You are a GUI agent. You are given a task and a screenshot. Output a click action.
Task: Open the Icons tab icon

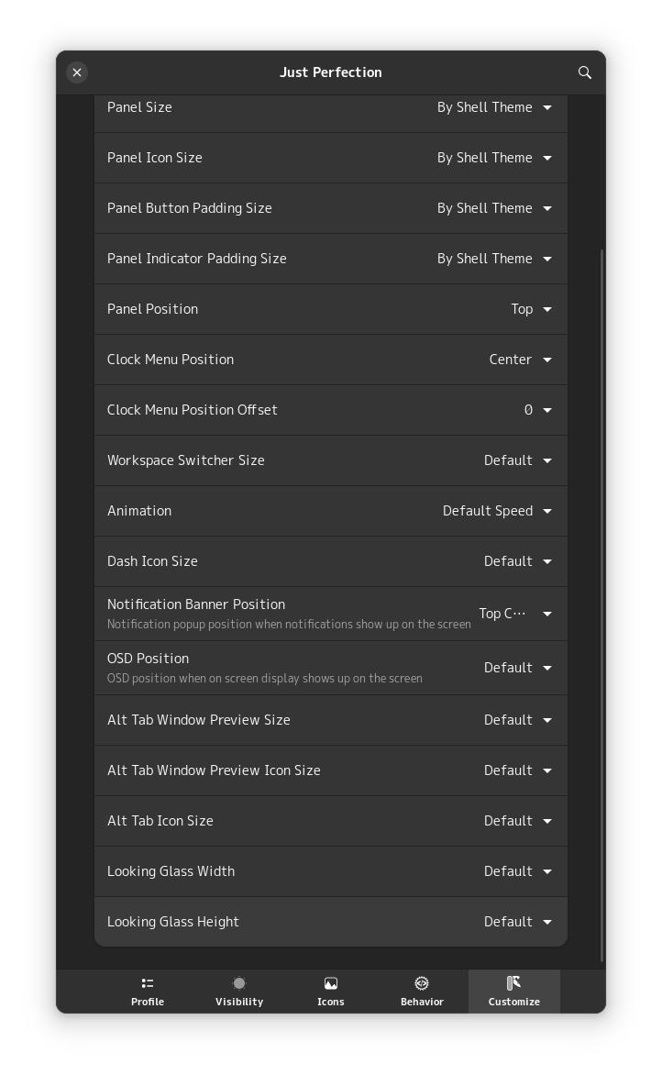pos(331,983)
